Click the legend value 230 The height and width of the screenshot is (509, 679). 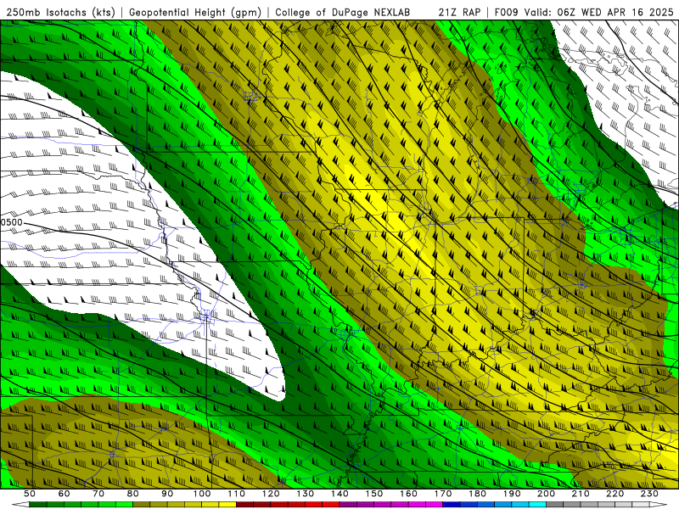tap(649, 494)
